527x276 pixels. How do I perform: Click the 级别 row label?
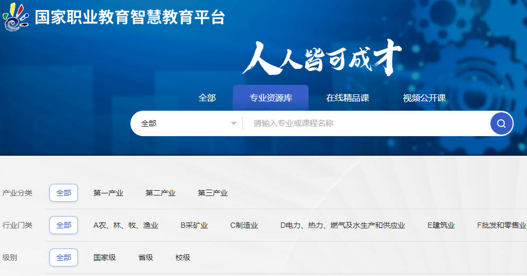point(10,257)
